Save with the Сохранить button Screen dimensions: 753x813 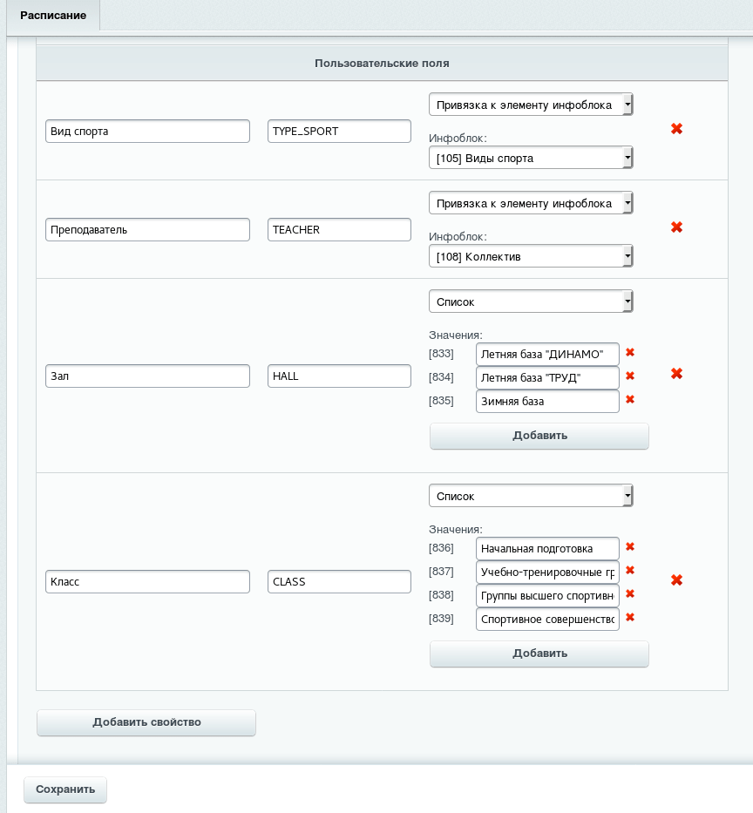65,789
